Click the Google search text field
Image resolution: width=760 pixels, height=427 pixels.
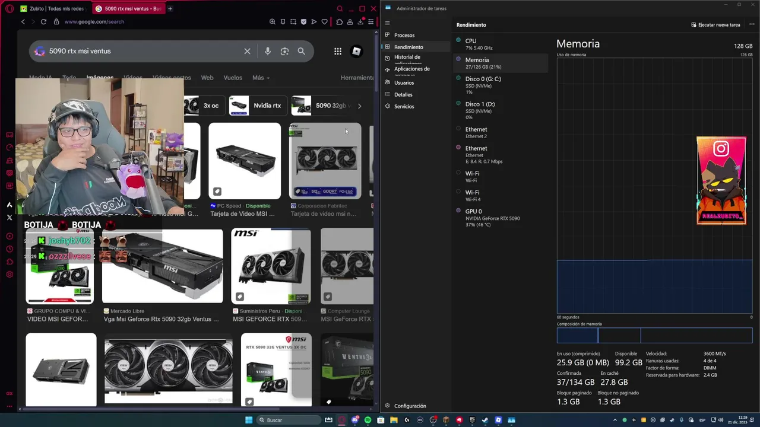142,51
